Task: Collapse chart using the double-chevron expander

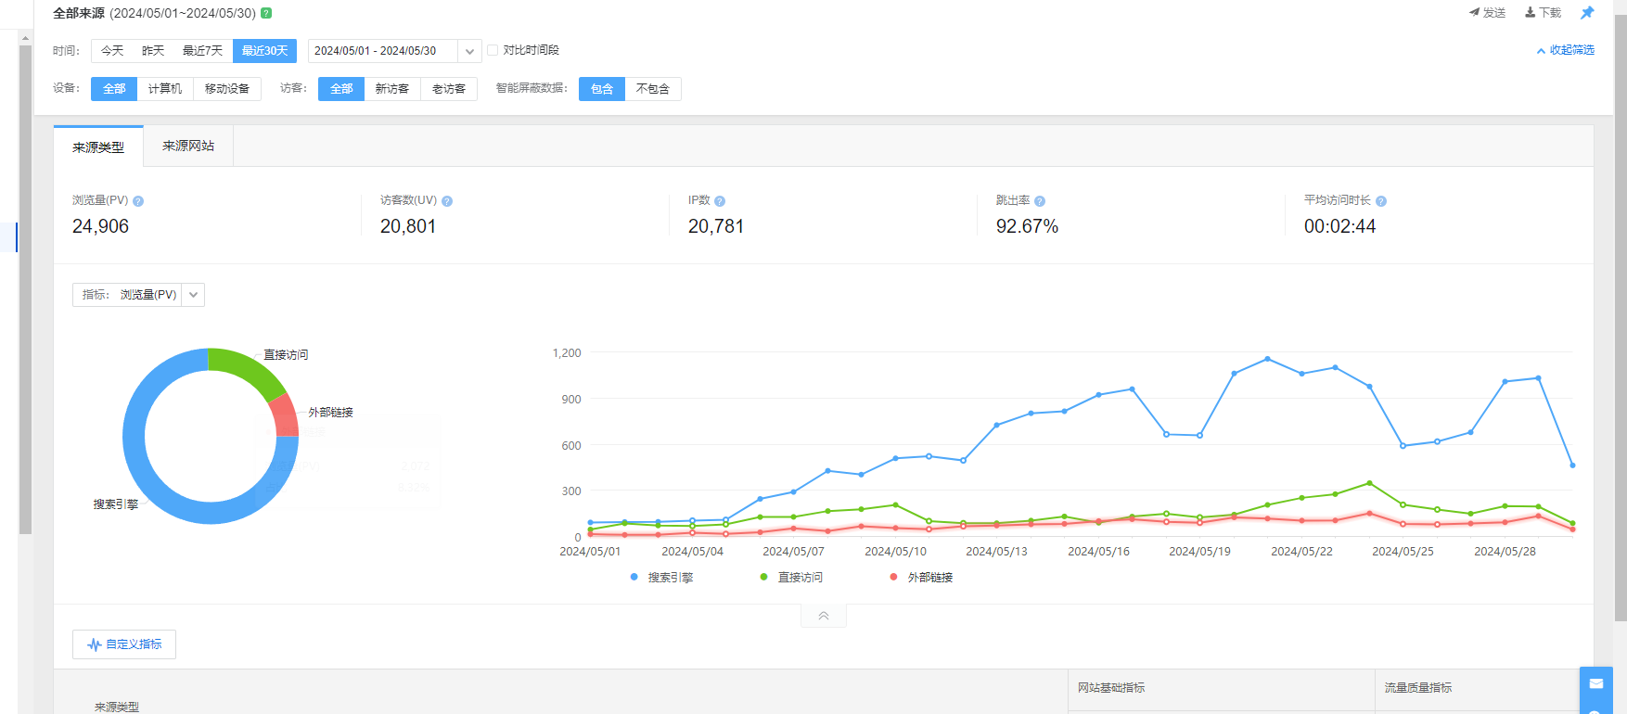Action: [x=823, y=616]
